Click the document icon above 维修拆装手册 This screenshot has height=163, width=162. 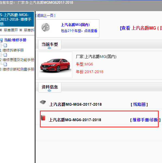pyautogui.click(x=5, y=45)
